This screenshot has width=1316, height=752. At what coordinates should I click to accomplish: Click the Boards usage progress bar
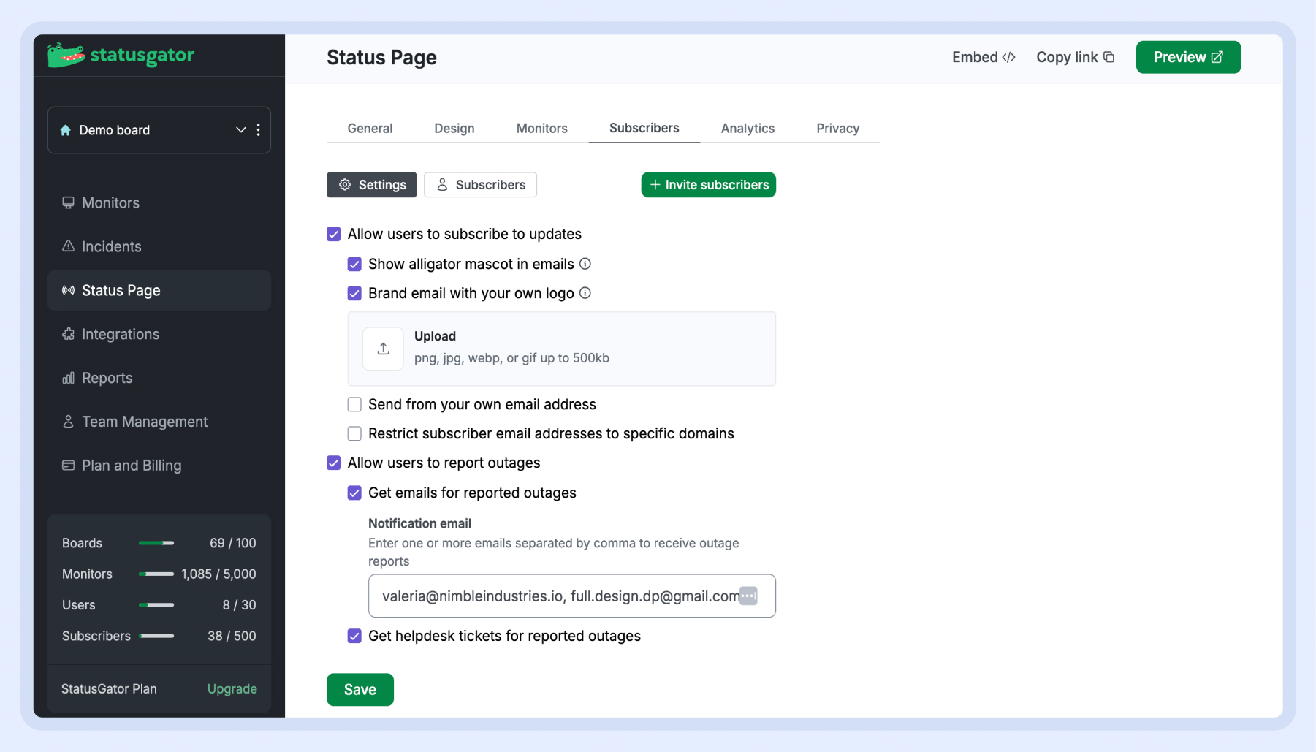click(156, 543)
